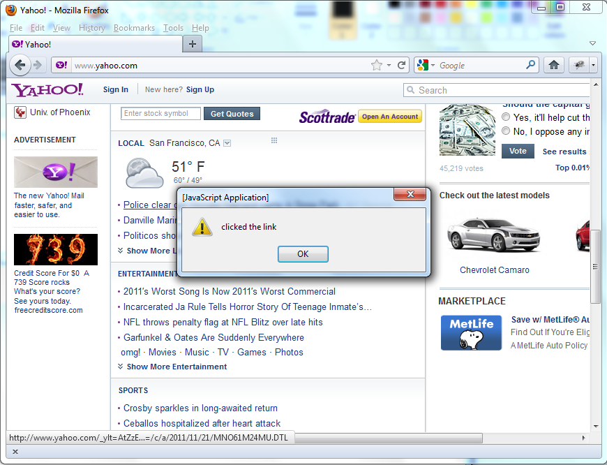Click the Sign In link
The image size is (607, 465).
click(x=115, y=89)
